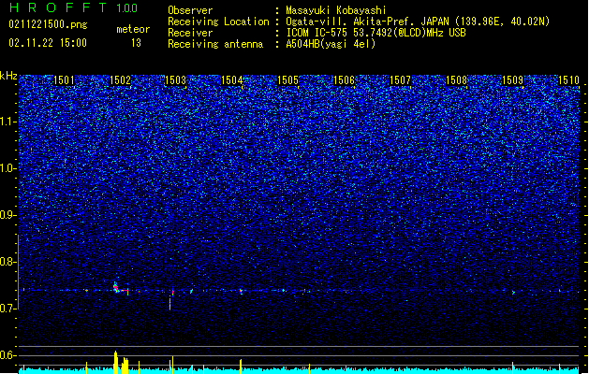The height and width of the screenshot is (374, 589).
Task: Select the file name 0211221500.png
Action: click(48, 24)
